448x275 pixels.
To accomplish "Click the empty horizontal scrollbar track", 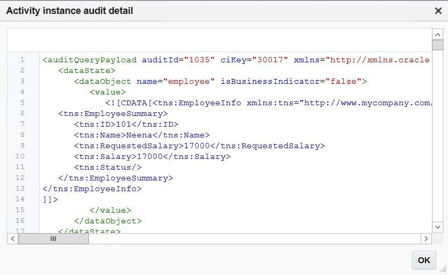I will click(x=252, y=238).
